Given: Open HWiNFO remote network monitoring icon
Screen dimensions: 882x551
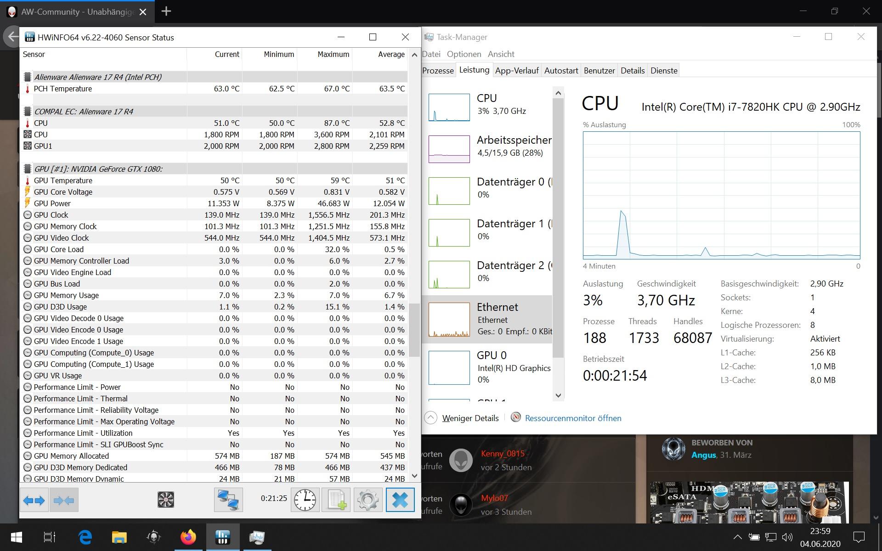Looking at the screenshot, I should [x=228, y=500].
